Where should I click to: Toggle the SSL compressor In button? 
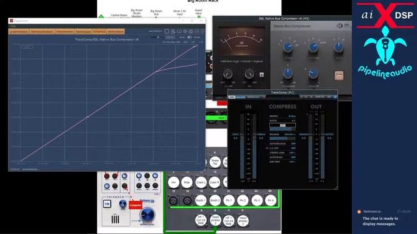coord(339,75)
